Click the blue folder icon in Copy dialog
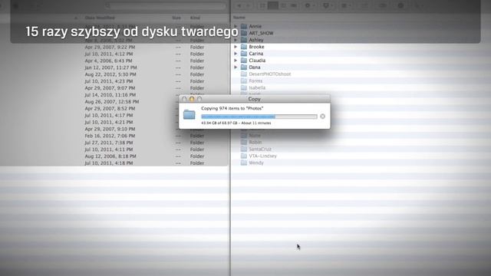 pos(189,114)
